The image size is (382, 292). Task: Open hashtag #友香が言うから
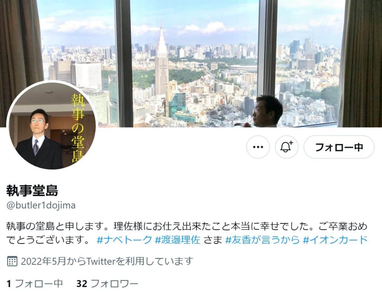tap(263, 240)
